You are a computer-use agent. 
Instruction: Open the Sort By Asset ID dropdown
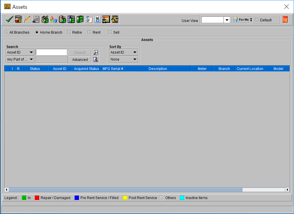tap(123, 52)
